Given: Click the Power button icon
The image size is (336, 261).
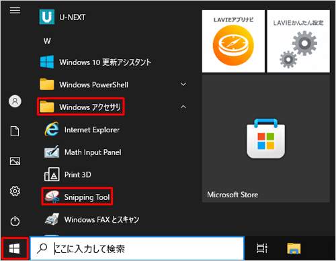Looking at the screenshot, I should coord(15,221).
